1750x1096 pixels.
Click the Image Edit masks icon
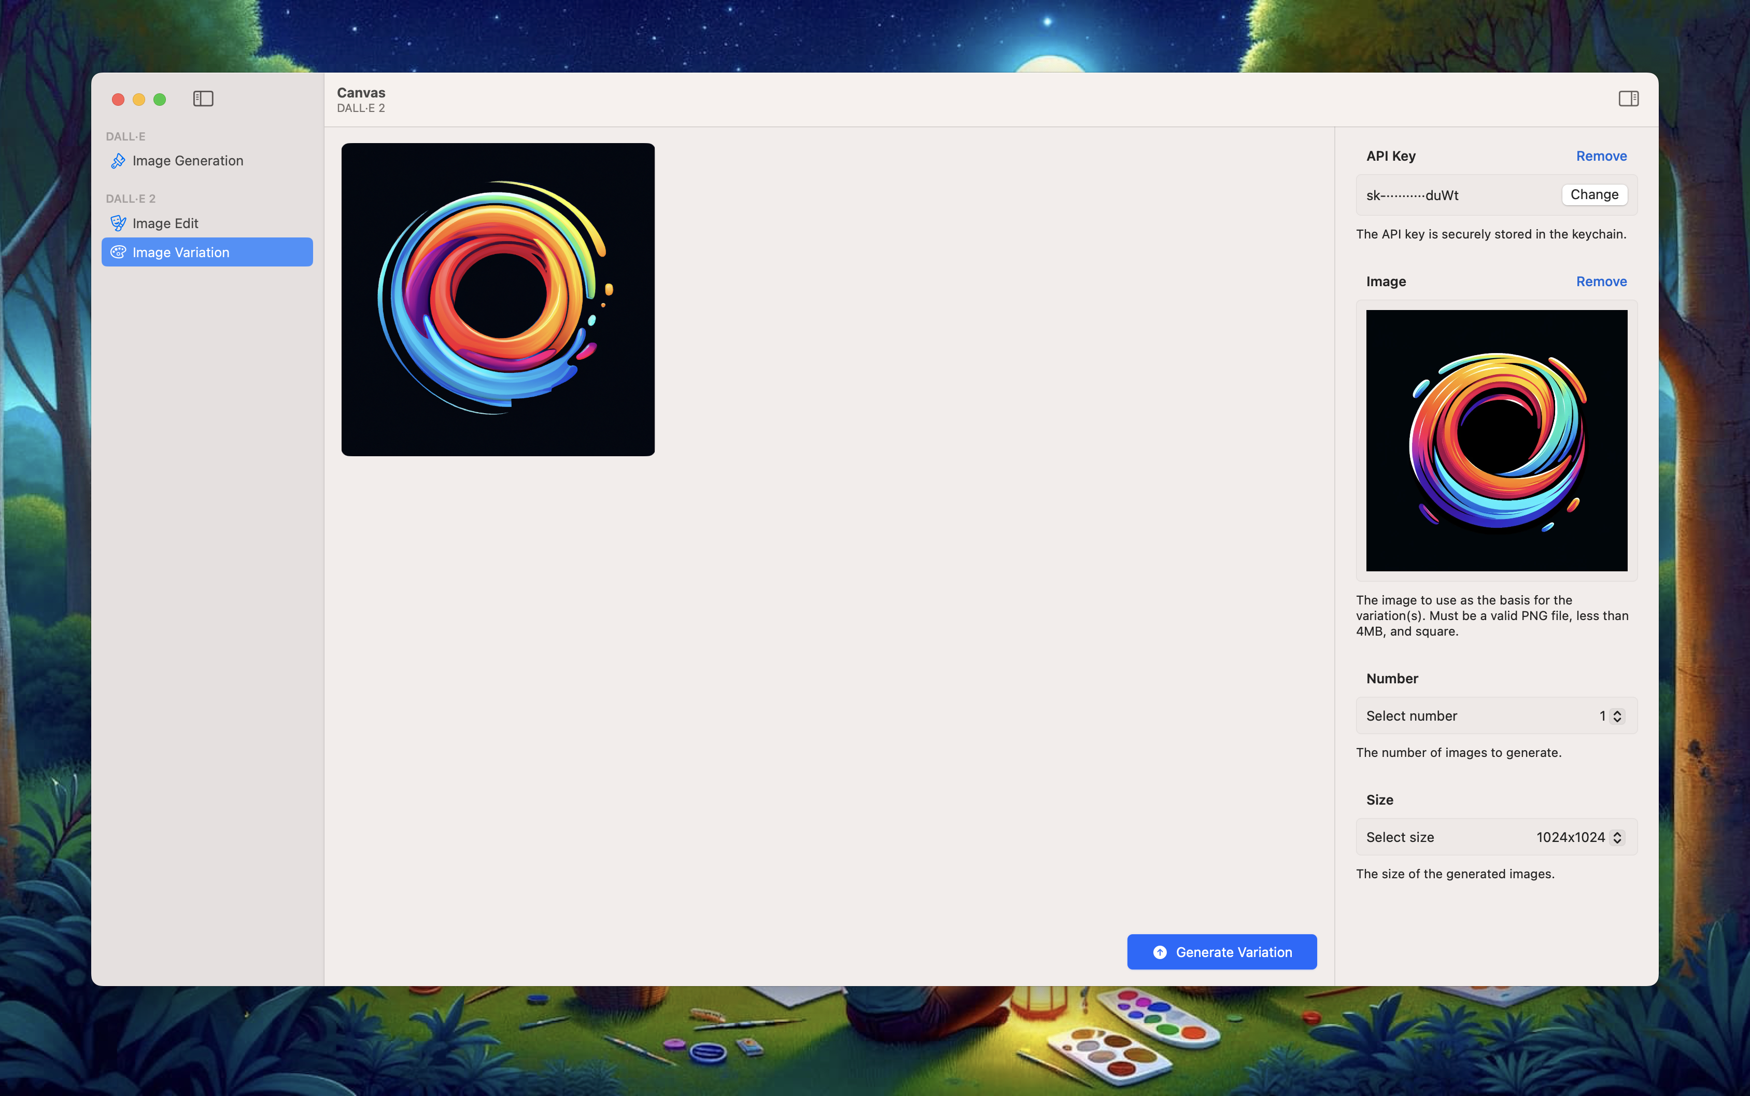coord(118,223)
